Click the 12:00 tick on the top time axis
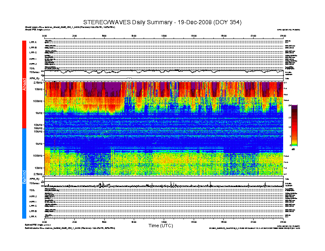Image resolution: width=325 pixels, height=251 pixels. (164, 36)
